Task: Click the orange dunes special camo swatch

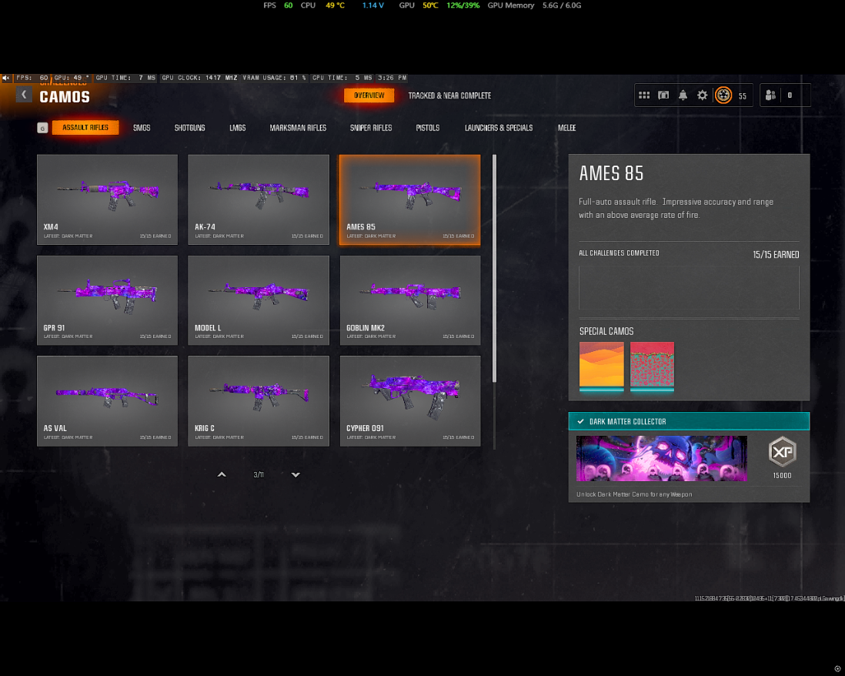Action: [601, 366]
